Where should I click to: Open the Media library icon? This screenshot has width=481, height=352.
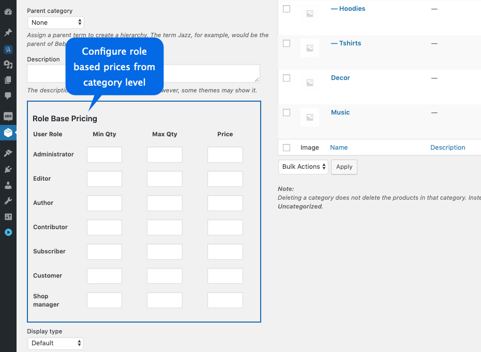pos(8,65)
